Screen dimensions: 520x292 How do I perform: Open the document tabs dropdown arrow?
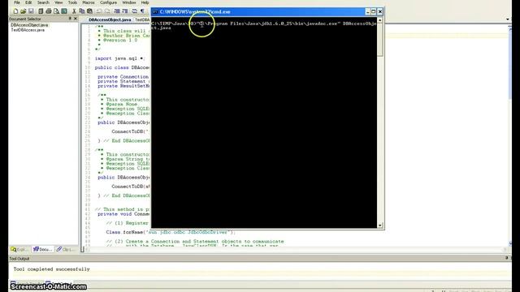coord(507,19)
